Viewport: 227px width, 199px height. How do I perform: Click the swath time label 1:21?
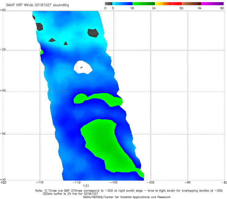[86, 186]
